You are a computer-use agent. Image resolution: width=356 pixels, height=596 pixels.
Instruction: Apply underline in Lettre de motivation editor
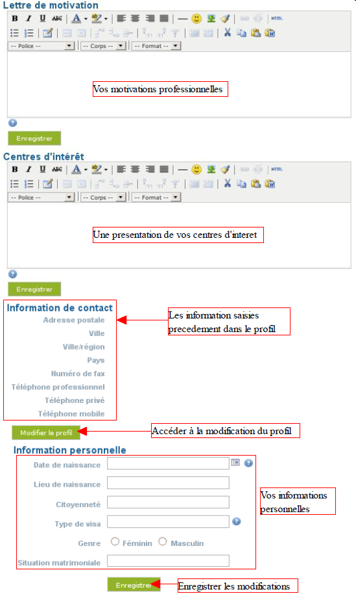point(42,18)
